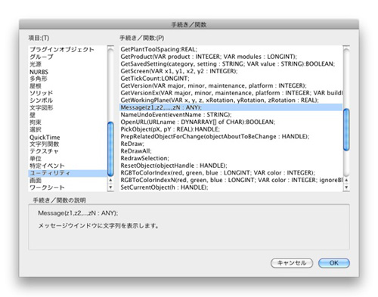Screen dimensions: 378x297
Task: Choose the GetScreen function row
Action: click(x=231, y=71)
